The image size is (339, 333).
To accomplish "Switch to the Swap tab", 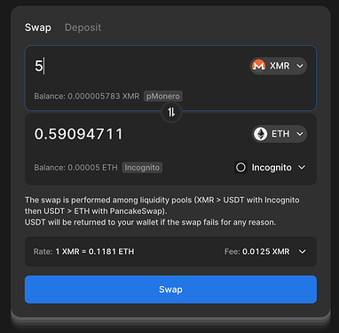I will tap(38, 28).
